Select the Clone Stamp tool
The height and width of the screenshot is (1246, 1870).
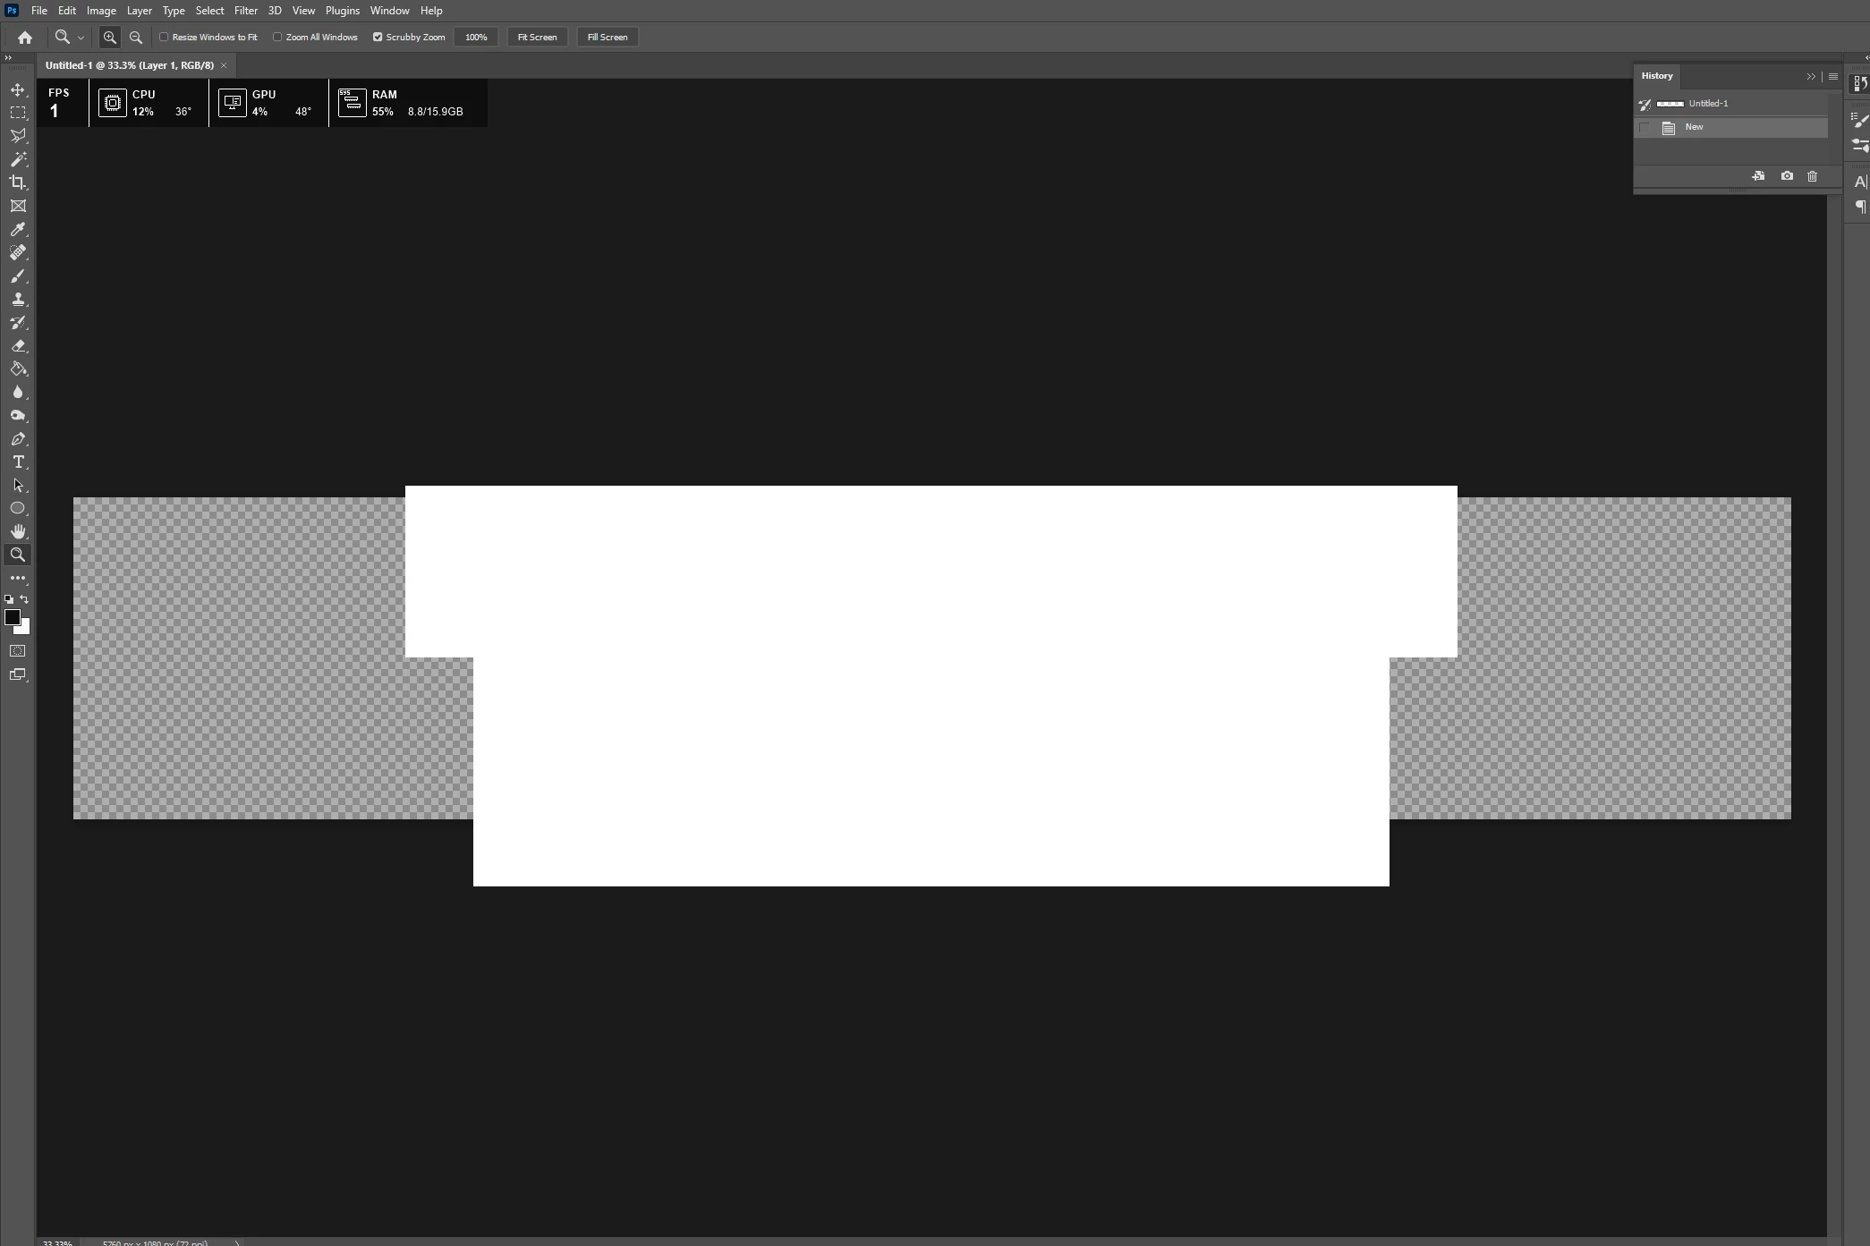coord(18,299)
